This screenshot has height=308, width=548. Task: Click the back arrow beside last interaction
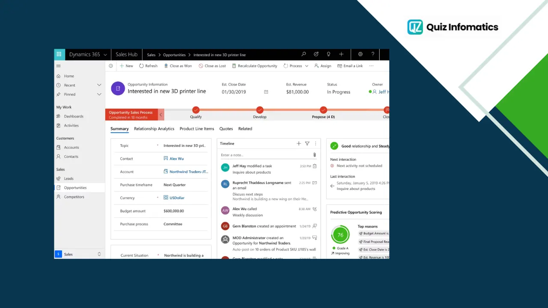pyautogui.click(x=332, y=186)
